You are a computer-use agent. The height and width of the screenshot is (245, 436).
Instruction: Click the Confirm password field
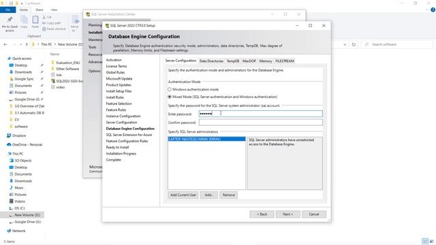point(260,122)
